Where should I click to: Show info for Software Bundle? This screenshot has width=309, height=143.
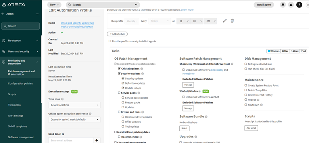(206, 117)
